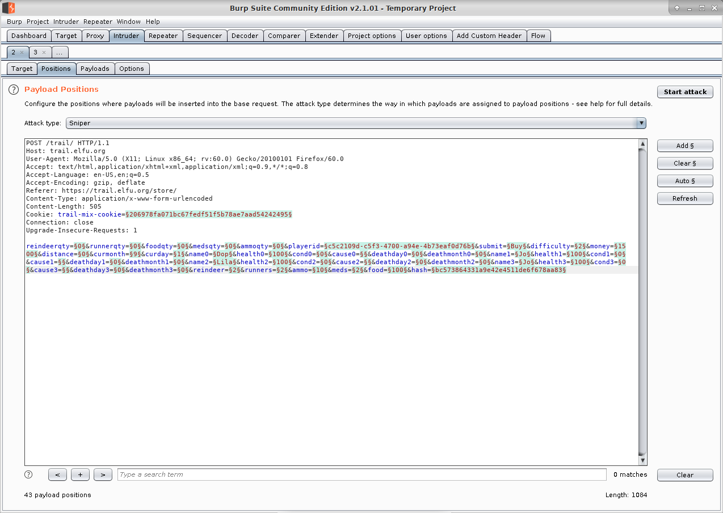Click the Add § button
The height and width of the screenshot is (513, 723).
pyautogui.click(x=685, y=146)
